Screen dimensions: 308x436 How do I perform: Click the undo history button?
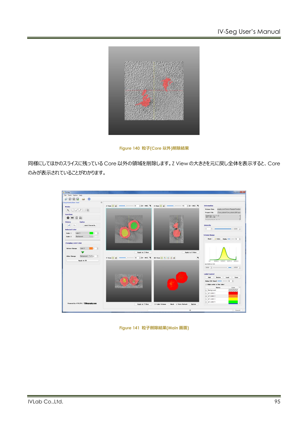point(69,225)
